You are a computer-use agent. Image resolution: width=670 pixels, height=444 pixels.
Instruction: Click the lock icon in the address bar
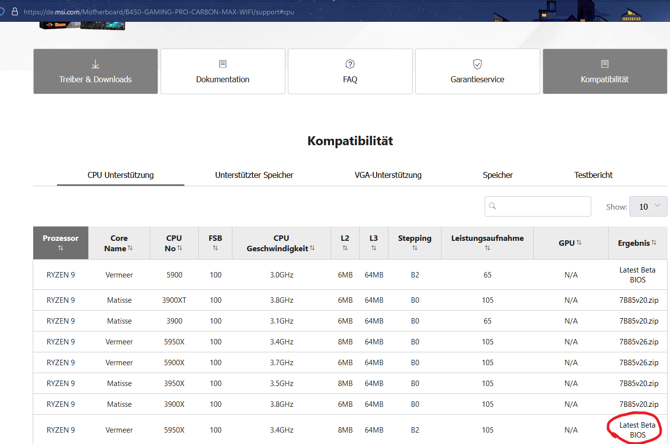point(14,11)
